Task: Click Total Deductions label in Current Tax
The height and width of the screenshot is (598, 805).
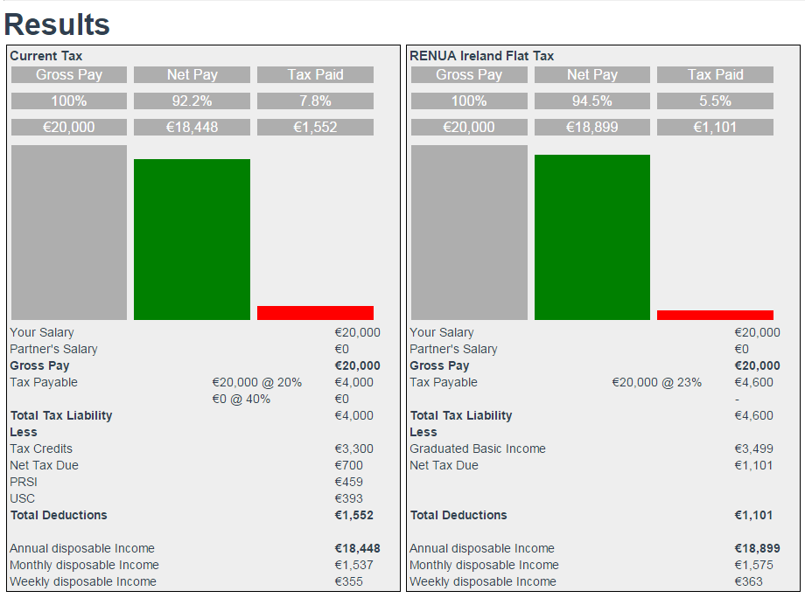Action: click(59, 516)
